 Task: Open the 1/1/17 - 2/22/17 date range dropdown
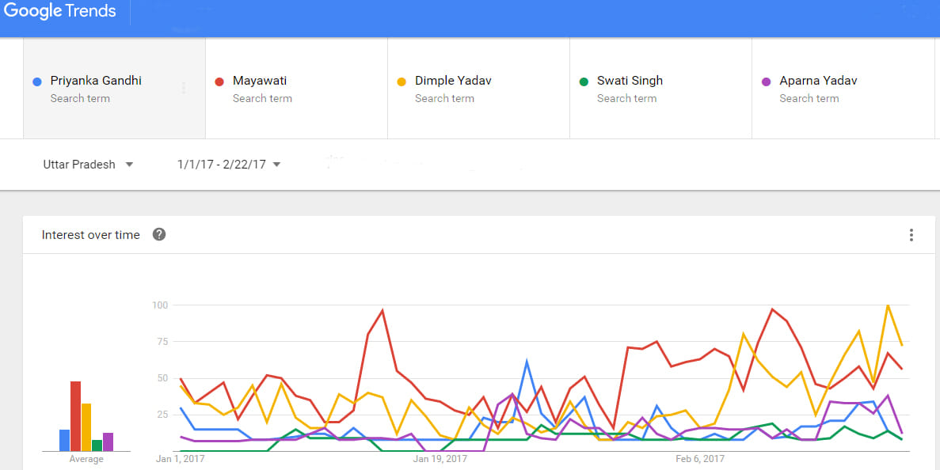[x=229, y=165]
